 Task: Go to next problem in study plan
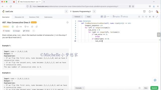tap(94, 11)
